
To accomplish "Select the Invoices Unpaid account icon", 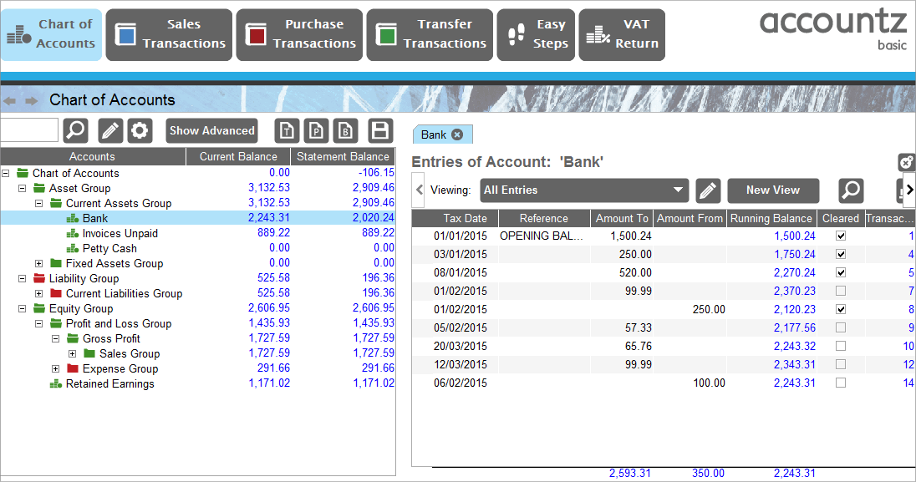I will (x=73, y=233).
